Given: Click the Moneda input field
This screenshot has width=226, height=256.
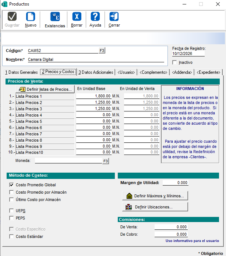Looking at the screenshot, I should pyautogui.click(x=68, y=161).
